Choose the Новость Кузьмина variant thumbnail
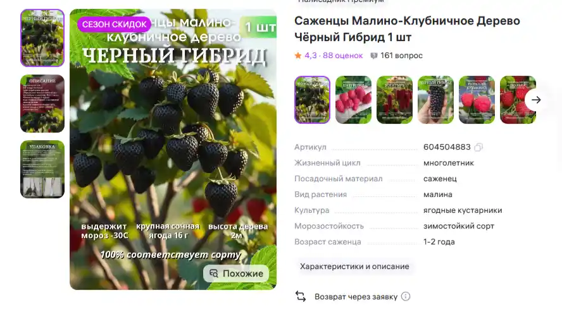The width and height of the screenshot is (562, 317). 477,100
